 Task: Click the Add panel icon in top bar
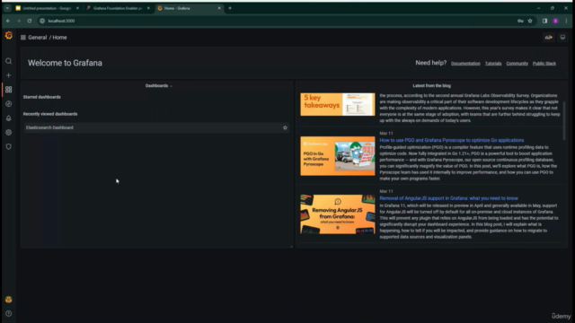click(x=549, y=38)
